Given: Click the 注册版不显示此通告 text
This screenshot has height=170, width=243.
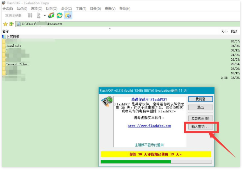Looking at the screenshot, I should click(x=149, y=145).
